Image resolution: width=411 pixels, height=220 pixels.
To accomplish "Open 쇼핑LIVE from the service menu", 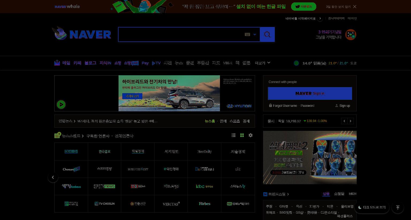I will (131, 63).
